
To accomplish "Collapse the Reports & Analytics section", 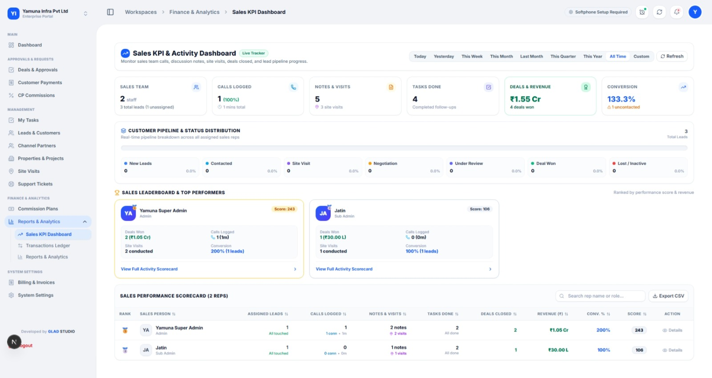I will [48, 222].
